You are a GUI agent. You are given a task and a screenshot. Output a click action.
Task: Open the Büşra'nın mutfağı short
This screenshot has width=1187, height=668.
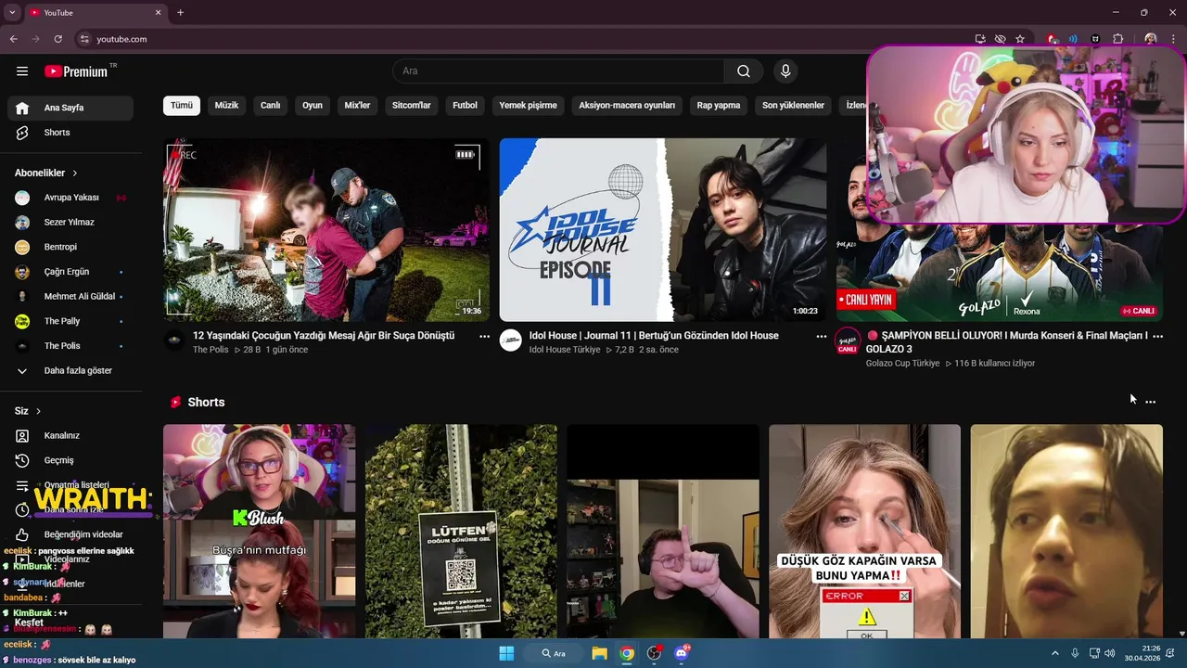[260, 532]
